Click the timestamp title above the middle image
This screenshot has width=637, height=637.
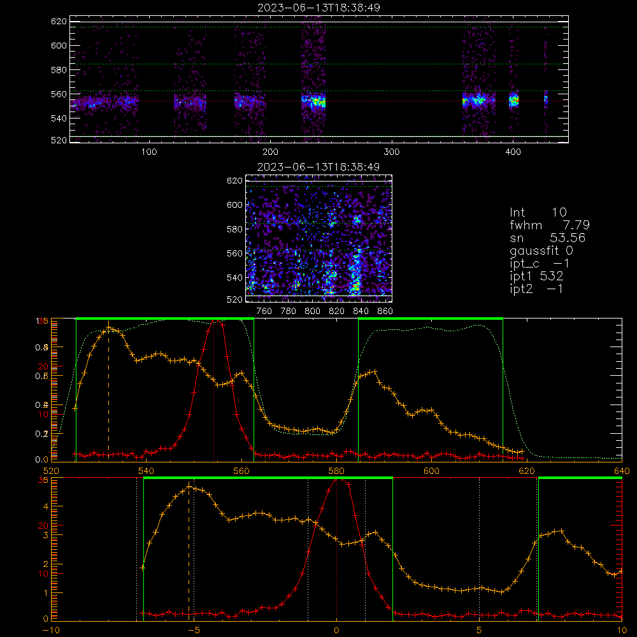coord(318,167)
